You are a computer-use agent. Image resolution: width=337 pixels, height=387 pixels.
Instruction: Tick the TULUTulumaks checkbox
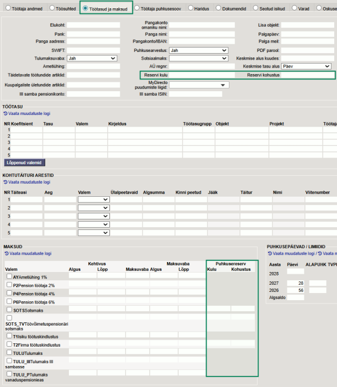tap(9, 353)
